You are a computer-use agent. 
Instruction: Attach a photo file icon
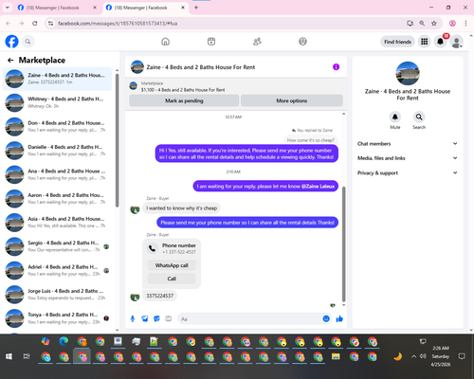145,319
